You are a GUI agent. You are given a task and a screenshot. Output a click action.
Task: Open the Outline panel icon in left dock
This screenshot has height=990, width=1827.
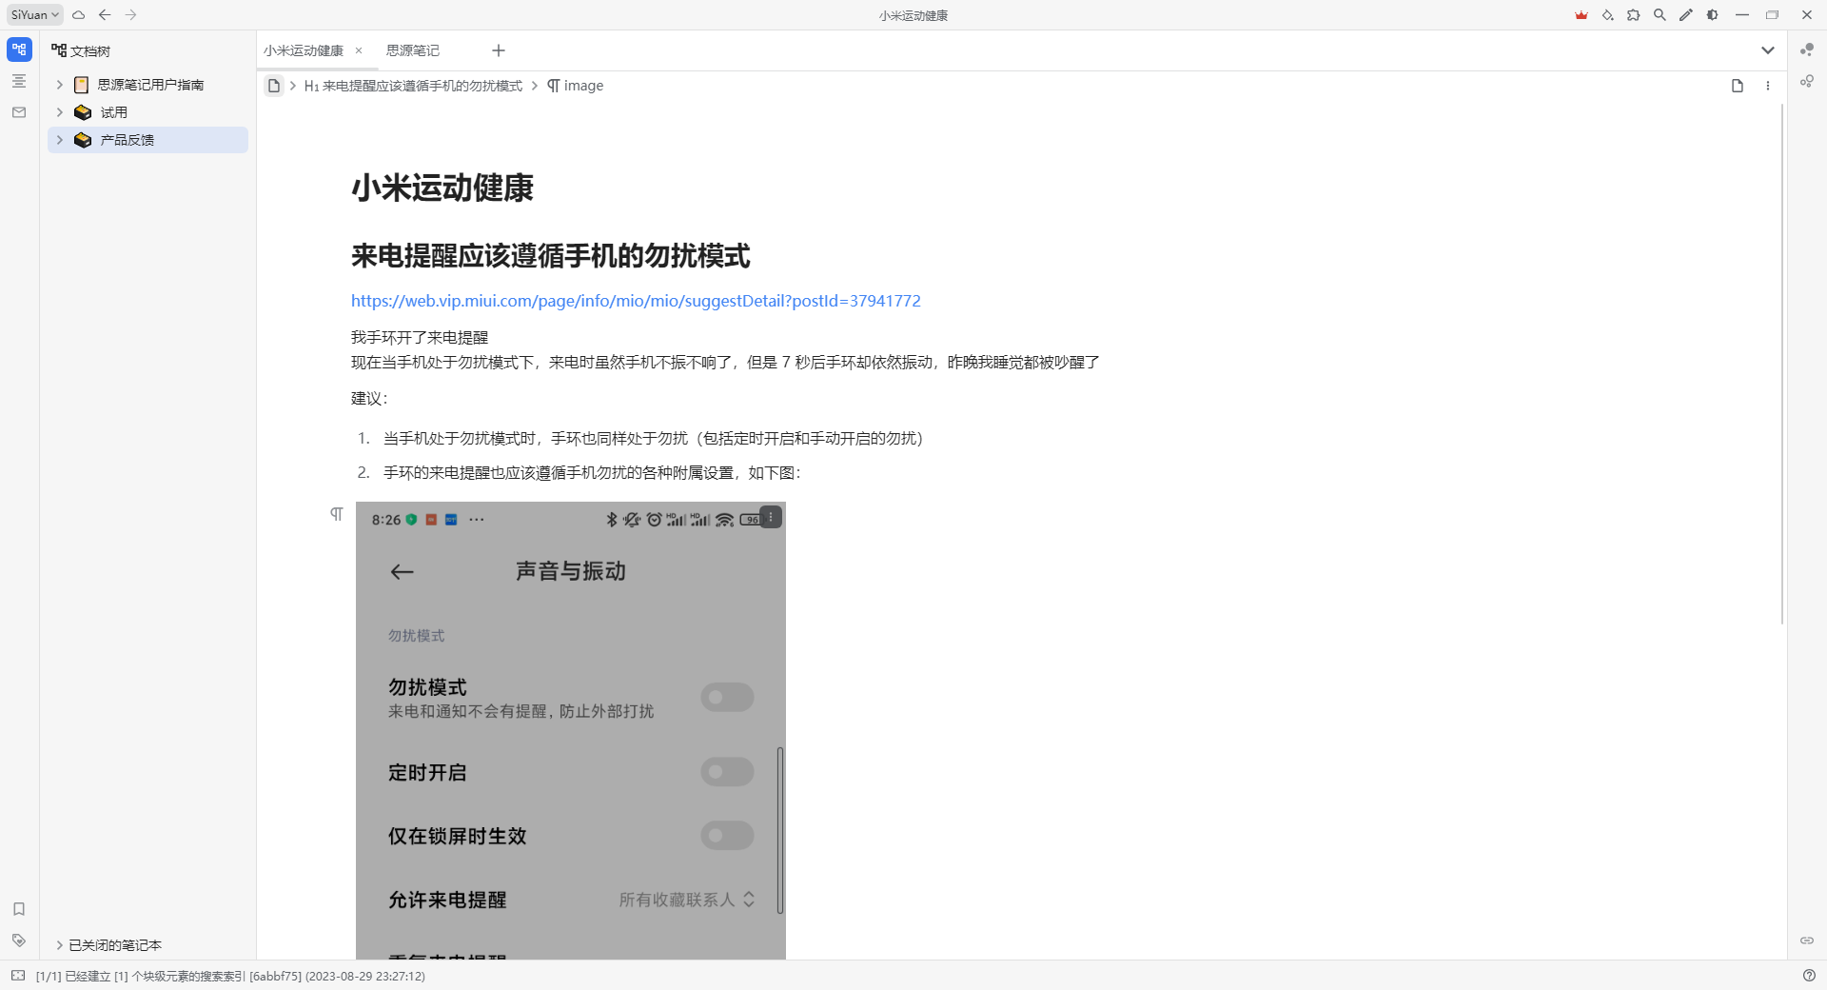19,81
